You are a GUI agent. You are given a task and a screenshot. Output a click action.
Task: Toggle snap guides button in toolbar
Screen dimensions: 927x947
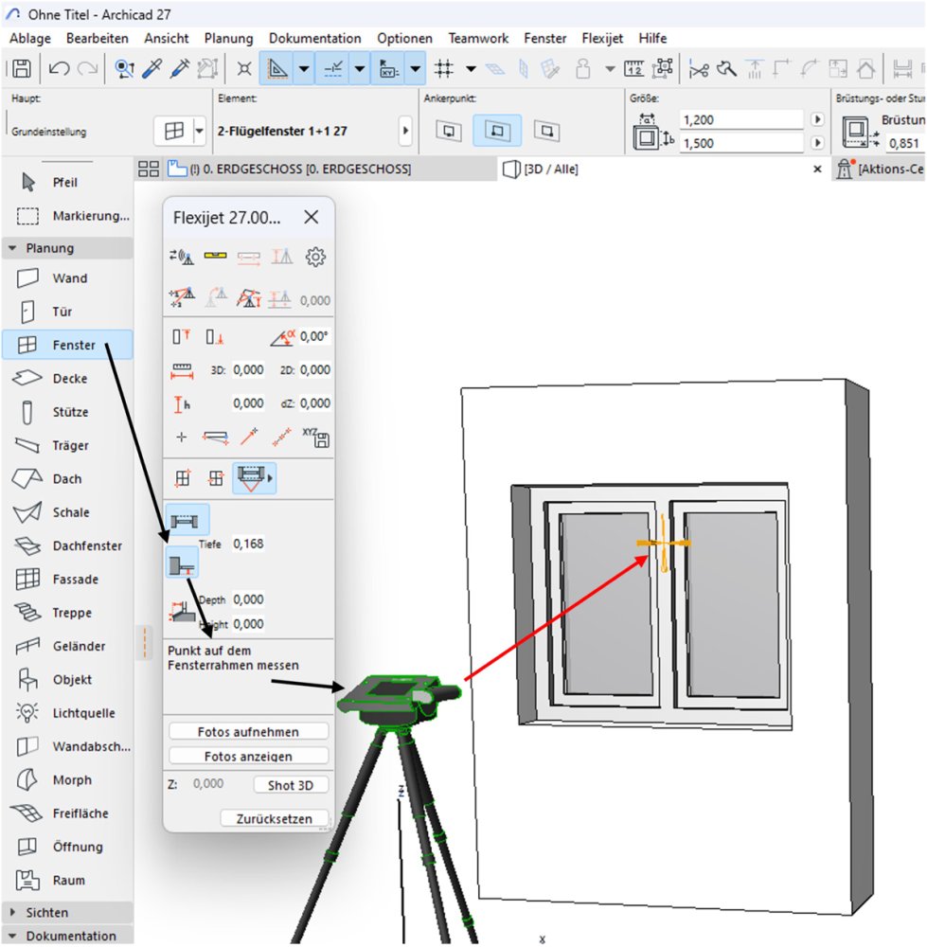tap(332, 68)
